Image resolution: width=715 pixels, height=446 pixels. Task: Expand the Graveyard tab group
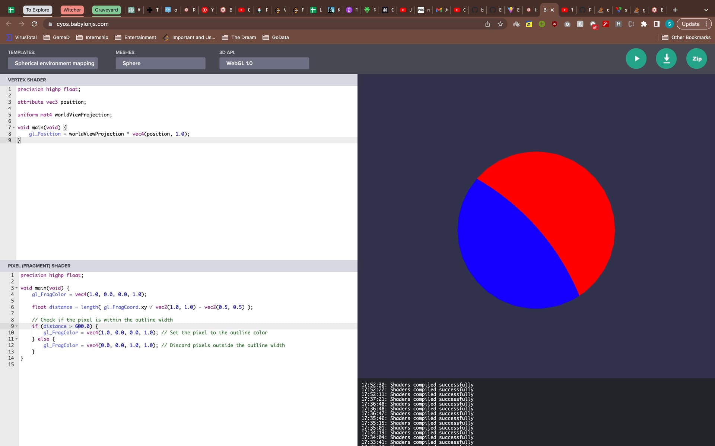[106, 10]
